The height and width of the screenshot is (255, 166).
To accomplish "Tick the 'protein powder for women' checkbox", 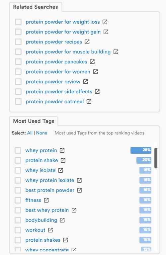I will [18, 72].
